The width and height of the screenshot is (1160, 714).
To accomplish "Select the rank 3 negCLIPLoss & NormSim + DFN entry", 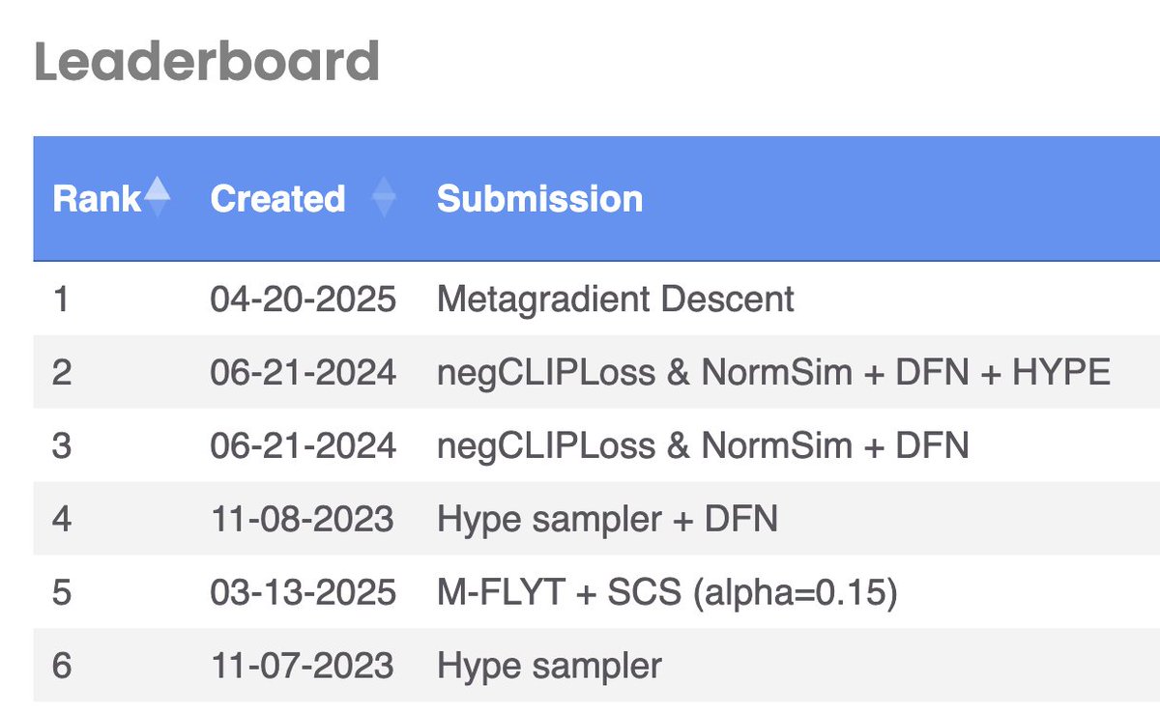I will [703, 445].
